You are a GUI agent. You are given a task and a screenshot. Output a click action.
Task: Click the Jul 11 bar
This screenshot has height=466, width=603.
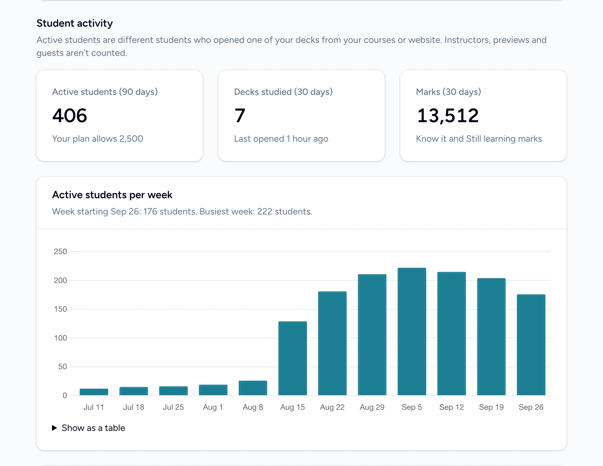pyautogui.click(x=94, y=392)
